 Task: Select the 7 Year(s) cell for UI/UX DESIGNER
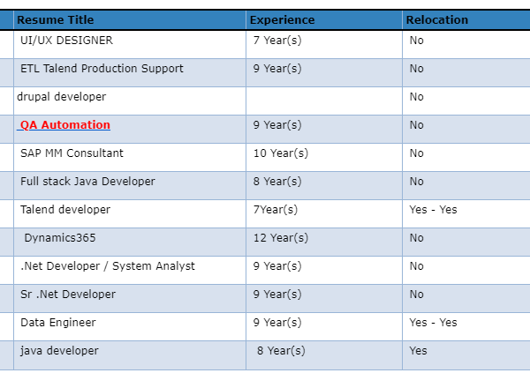(277, 41)
